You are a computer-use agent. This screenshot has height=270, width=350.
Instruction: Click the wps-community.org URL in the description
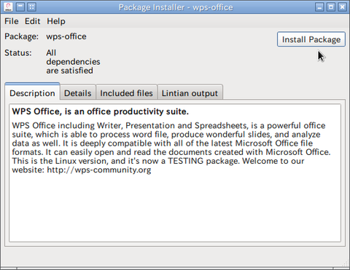[99, 170]
